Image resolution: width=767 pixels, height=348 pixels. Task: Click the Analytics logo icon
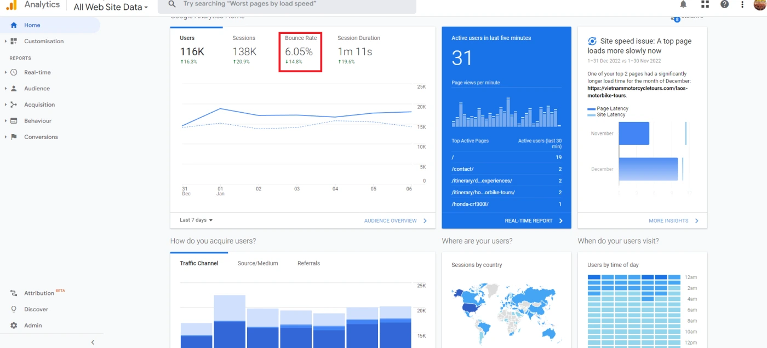pos(11,5)
